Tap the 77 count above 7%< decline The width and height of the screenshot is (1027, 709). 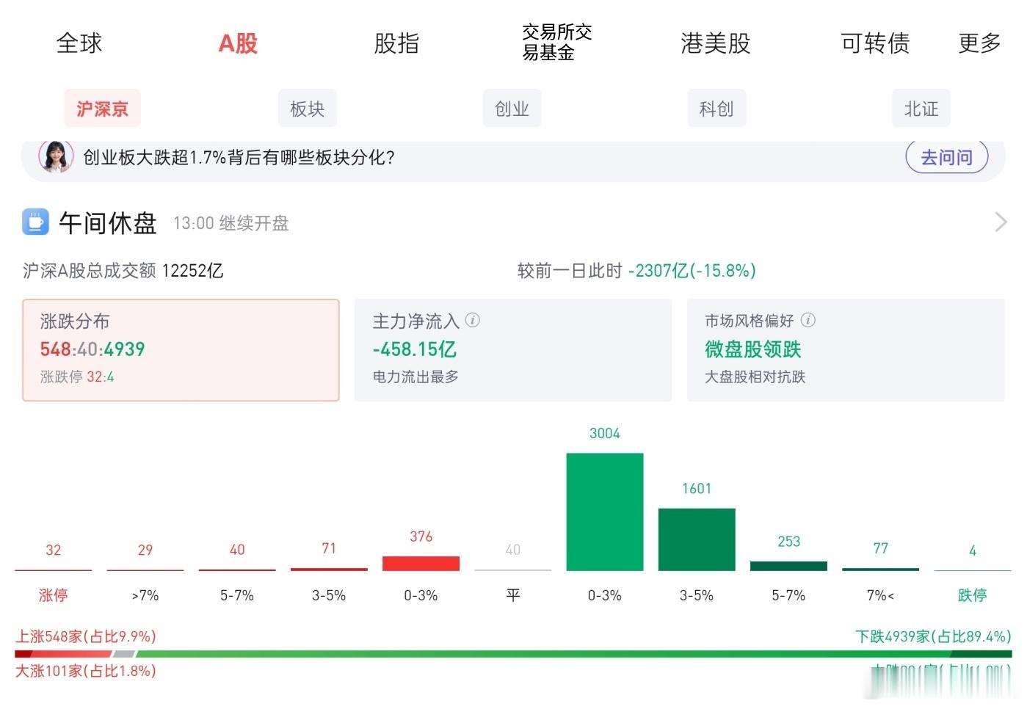(x=881, y=548)
